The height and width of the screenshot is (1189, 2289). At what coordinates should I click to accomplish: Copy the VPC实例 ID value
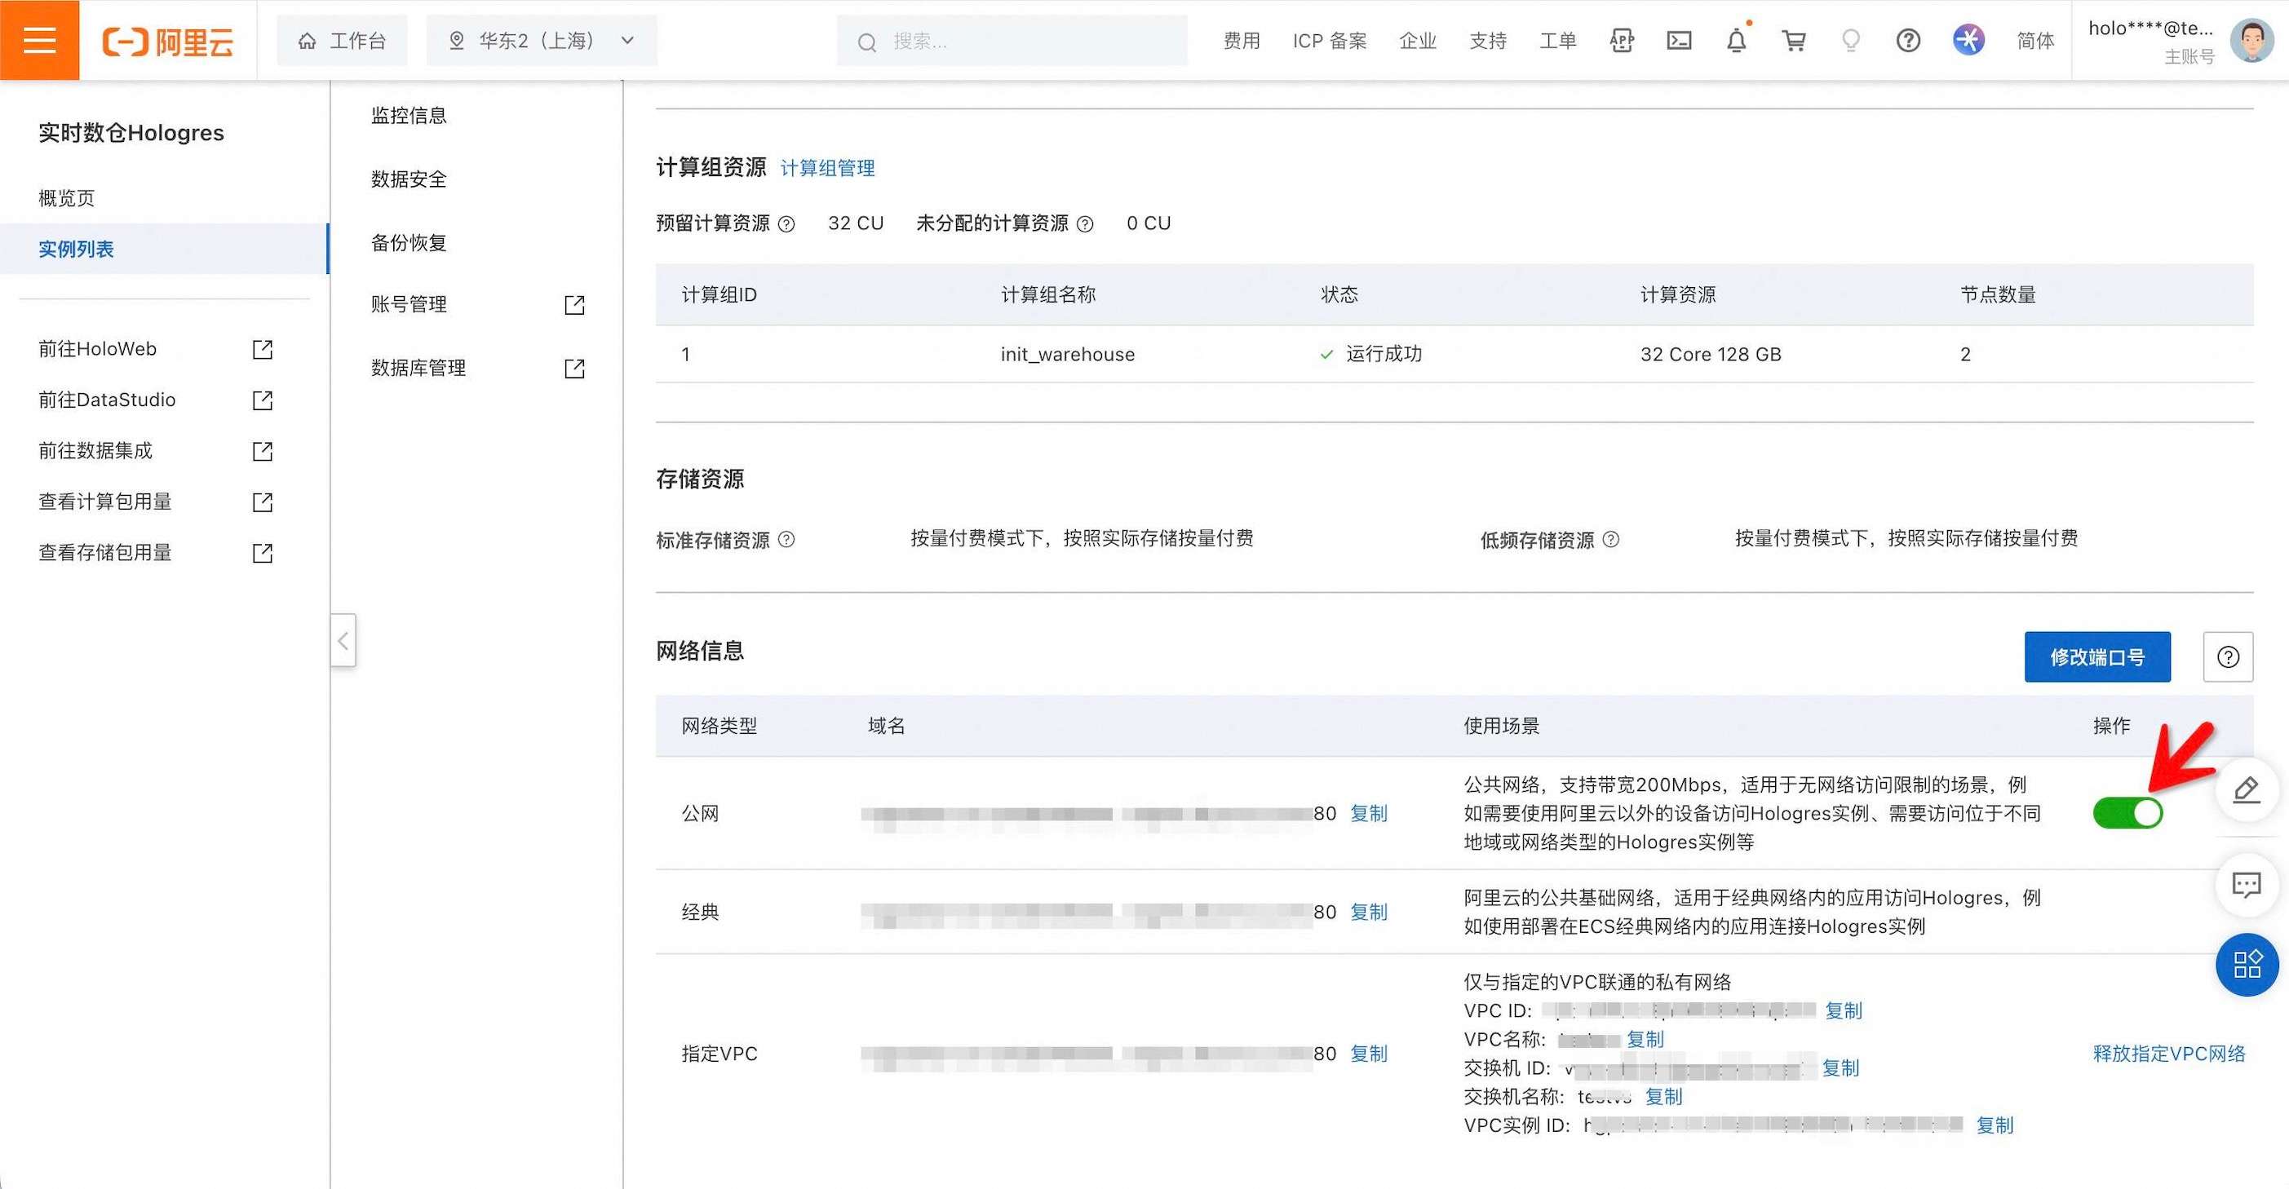[1994, 1125]
